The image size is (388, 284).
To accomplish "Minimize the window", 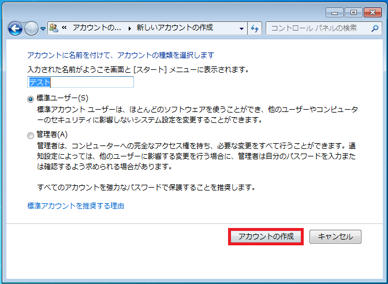I will [x=334, y=12].
